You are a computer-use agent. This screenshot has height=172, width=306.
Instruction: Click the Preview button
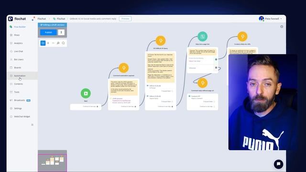pyautogui.click(x=125, y=19)
